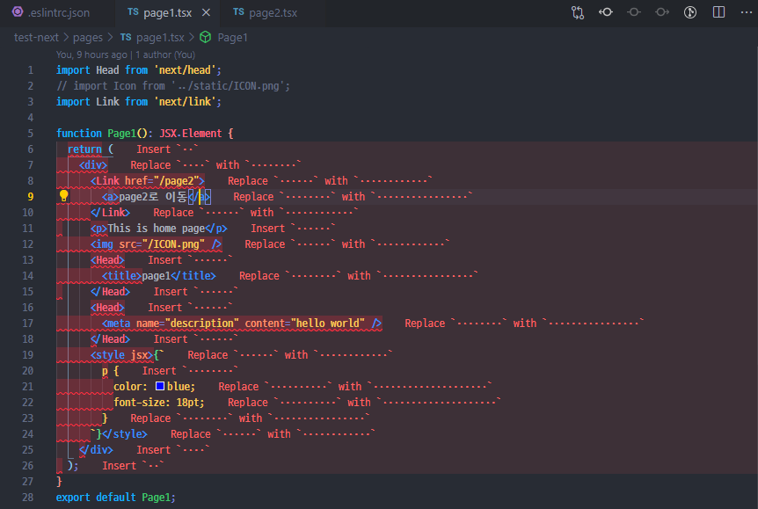Go to previous change arrow icon

[x=606, y=12]
